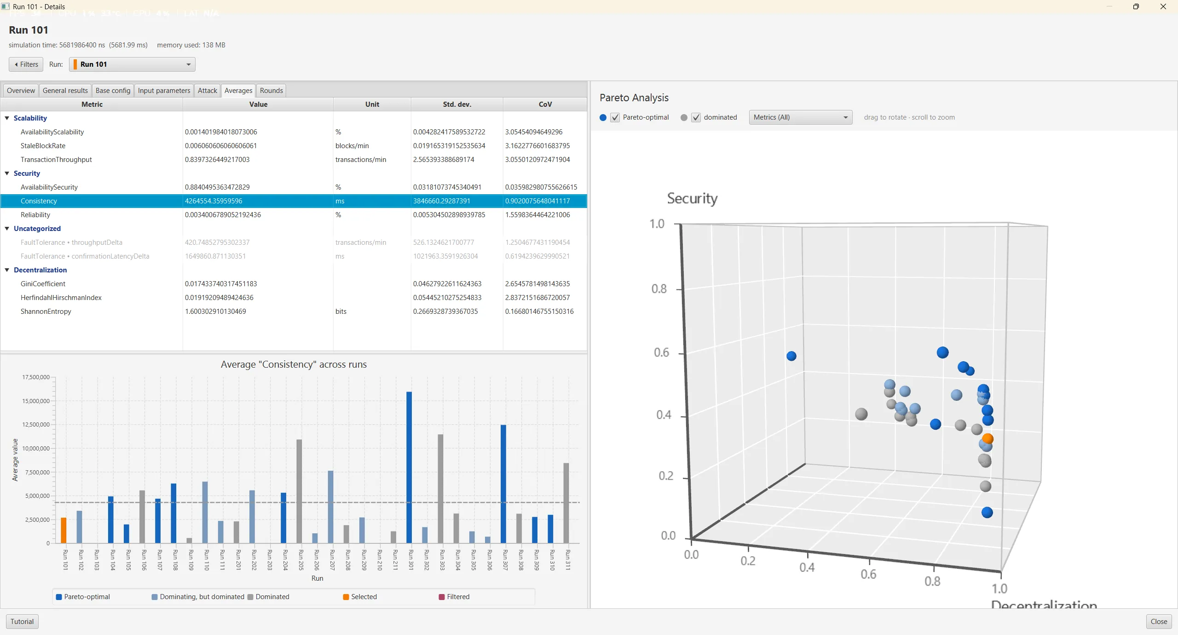The image size is (1178, 635).
Task: Switch to the General results tab
Action: pyautogui.click(x=65, y=91)
